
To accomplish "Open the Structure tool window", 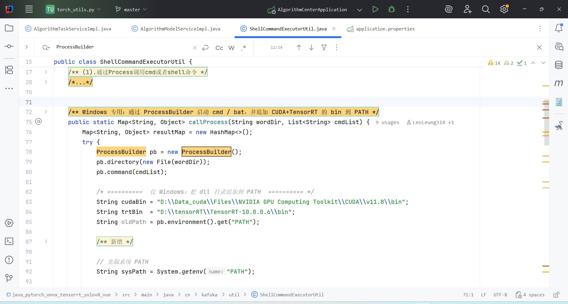I will (9, 70).
